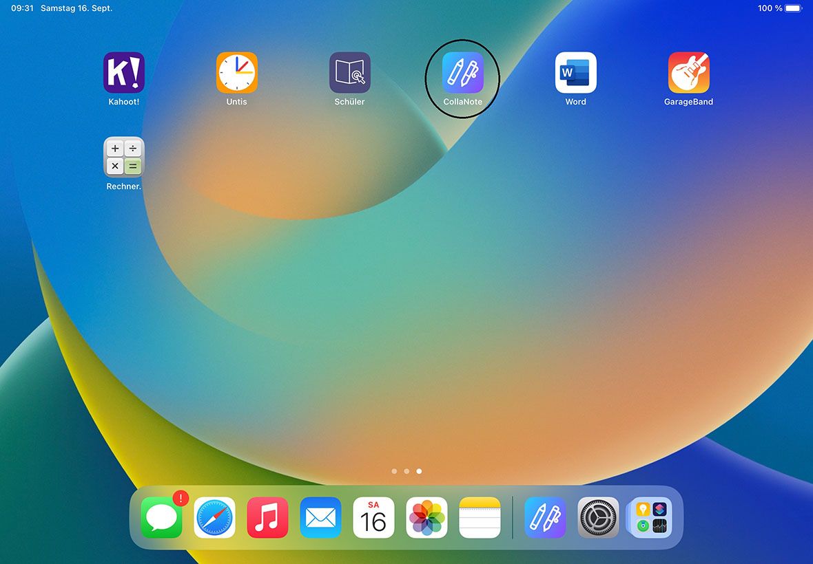The image size is (813, 564).
Task: Open recent CollaNote icon in dock
Action: click(545, 517)
